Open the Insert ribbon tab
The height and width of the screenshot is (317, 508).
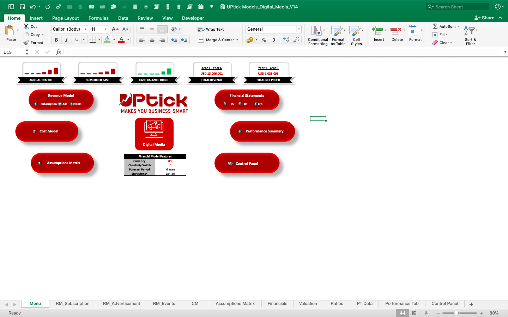click(36, 18)
